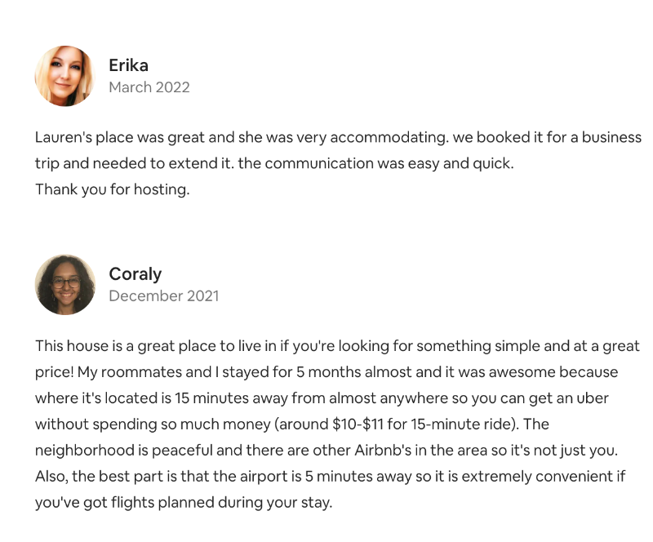The height and width of the screenshot is (542, 653).
Task: Click the line "Thank you for hosting."
Action: click(113, 189)
